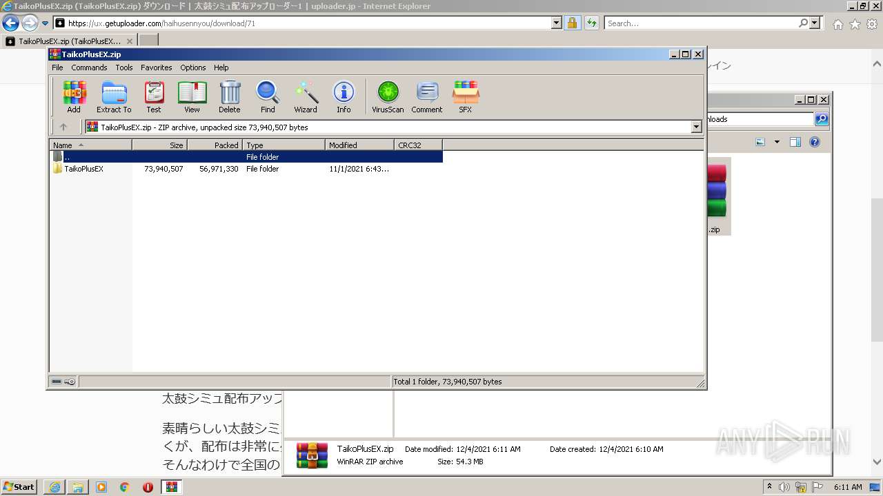This screenshot has width=883, height=496.
Task: Click the 56,971,330 packed value
Action: click(219, 169)
